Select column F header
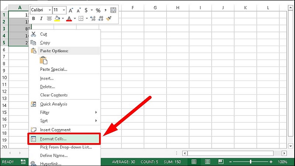Viewport: 295px width, 166px height. 133,8
